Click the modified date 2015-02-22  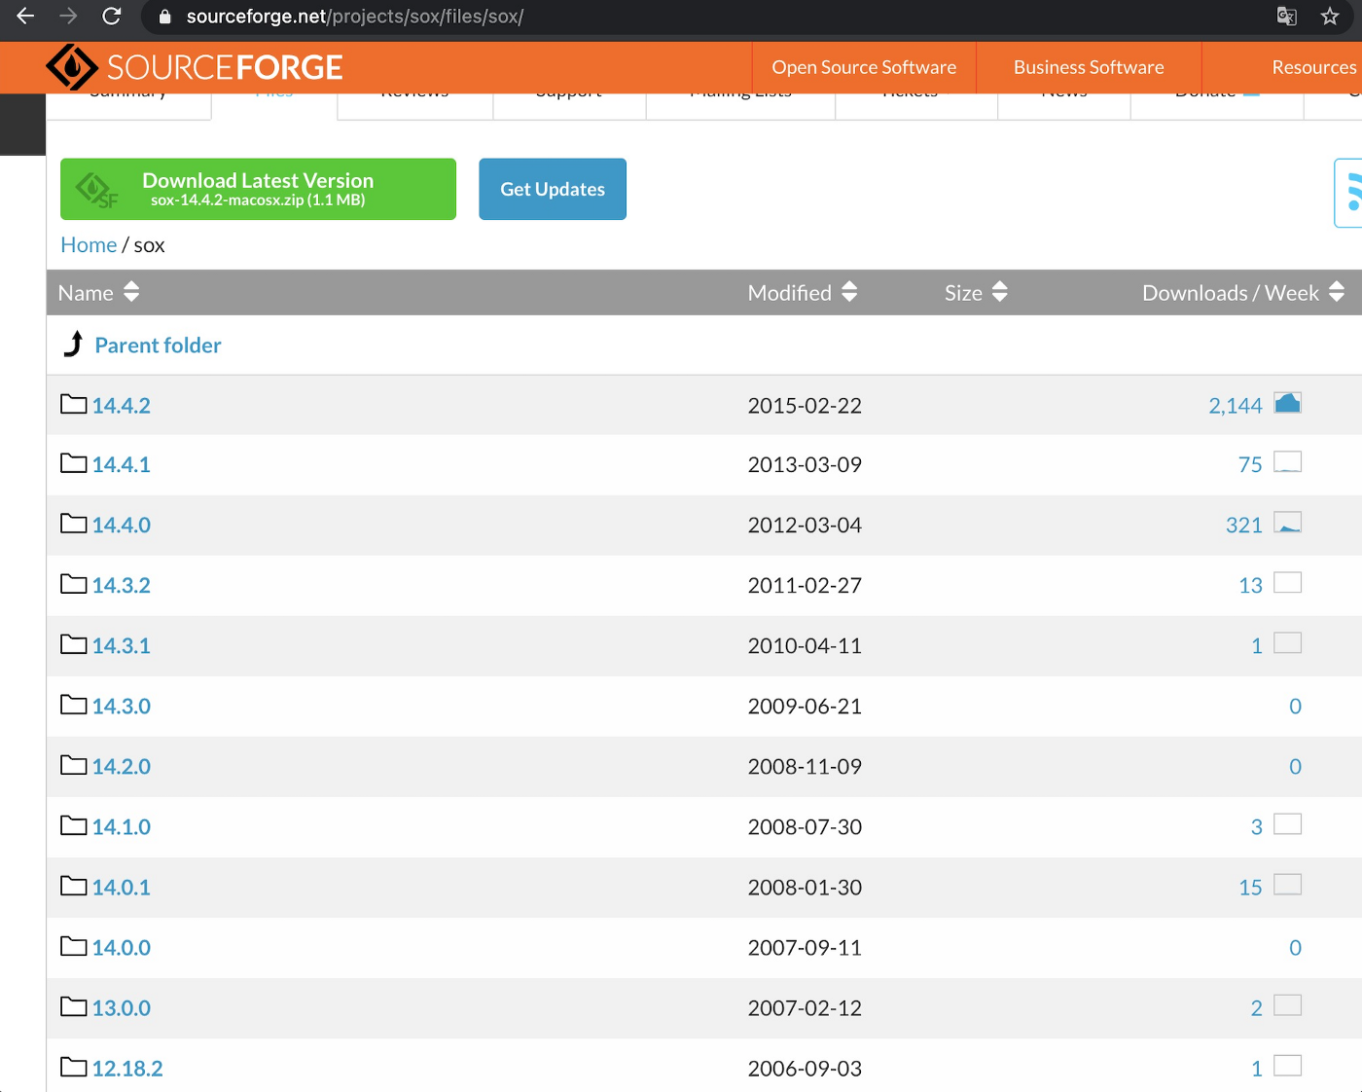pos(805,406)
